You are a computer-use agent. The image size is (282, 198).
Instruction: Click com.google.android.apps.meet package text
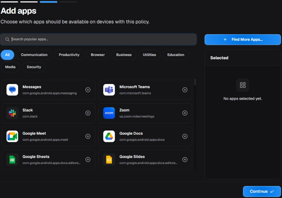(45, 140)
